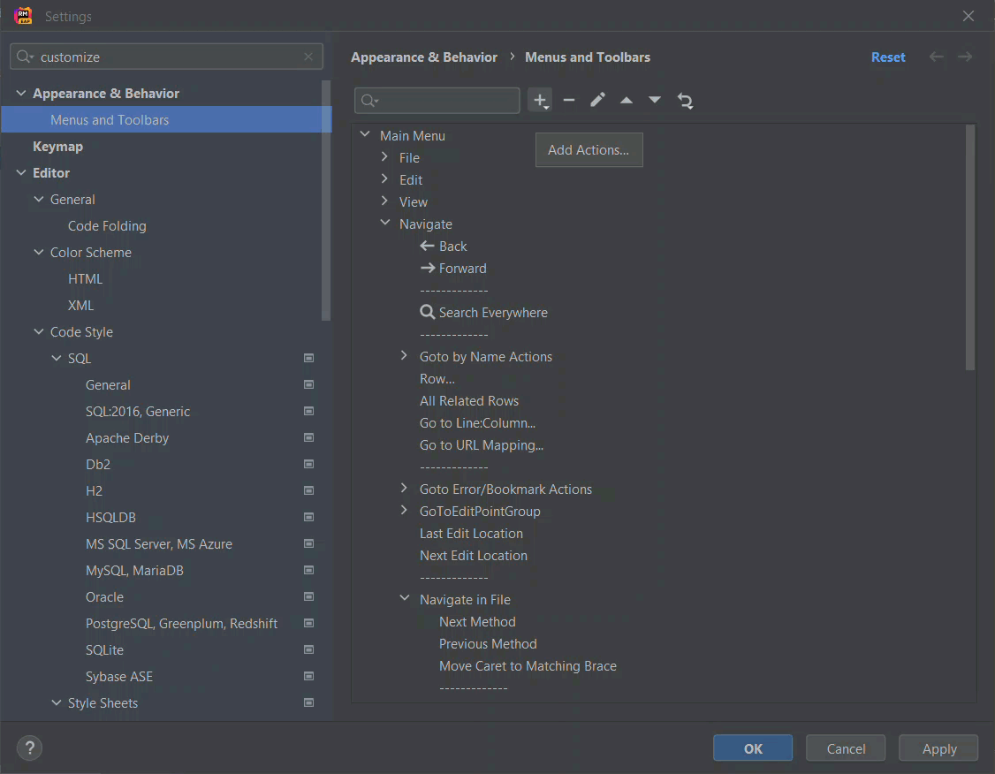995x774 pixels.
Task: Select the Search Everywhere action
Action: [x=483, y=313]
